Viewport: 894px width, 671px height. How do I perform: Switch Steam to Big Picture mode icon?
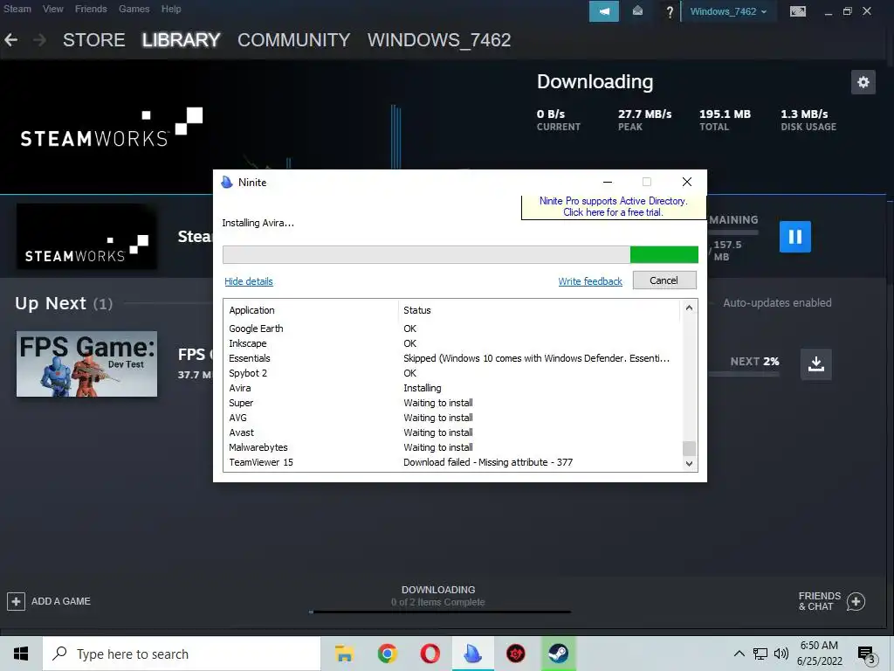798,11
